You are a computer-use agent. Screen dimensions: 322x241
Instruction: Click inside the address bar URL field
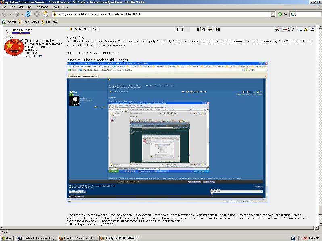click(x=161, y=14)
